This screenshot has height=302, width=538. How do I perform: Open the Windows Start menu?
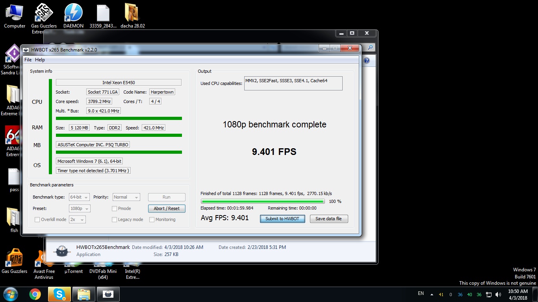click(x=10, y=294)
